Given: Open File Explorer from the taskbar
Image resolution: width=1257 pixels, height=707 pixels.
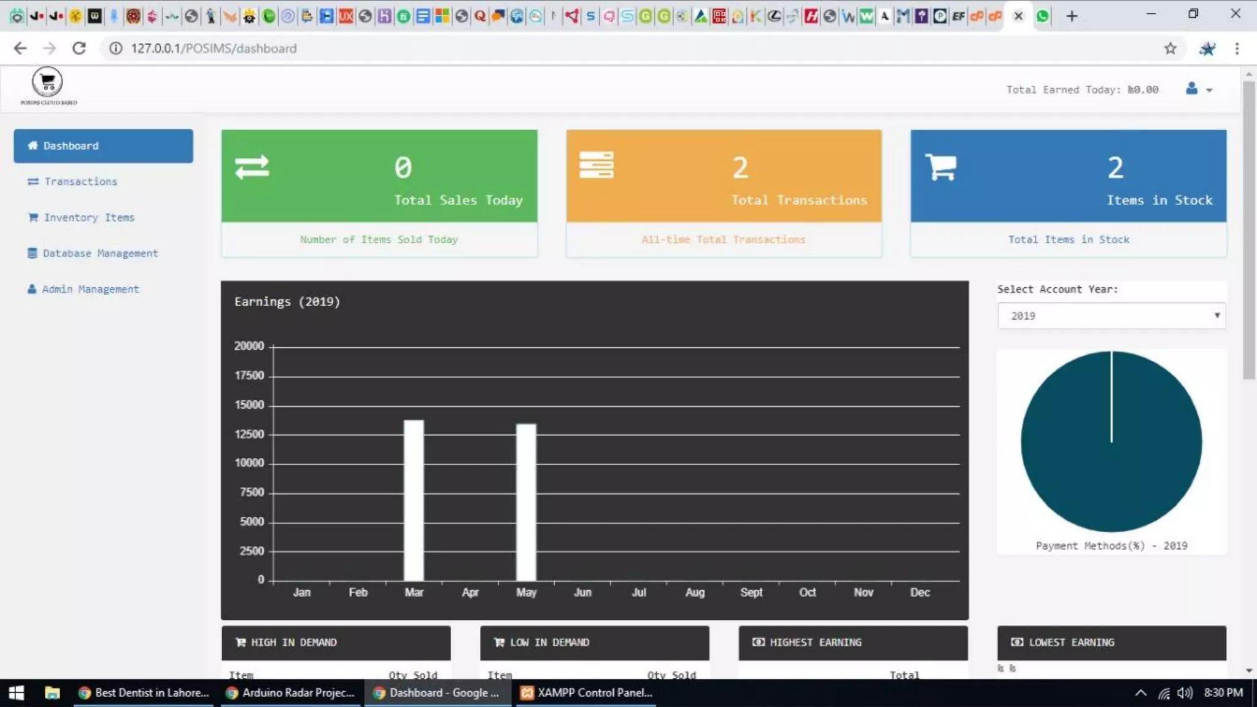Looking at the screenshot, I should coord(52,693).
